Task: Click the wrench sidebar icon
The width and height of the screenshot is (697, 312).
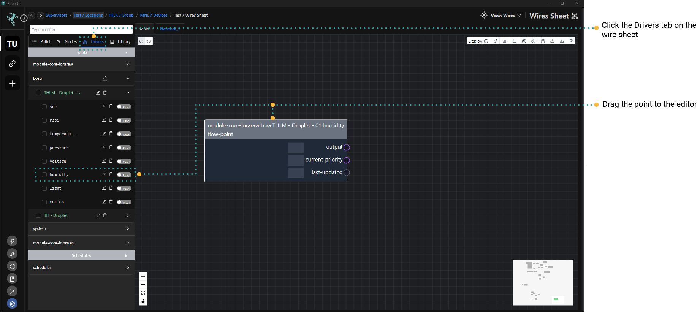Action: 12,254
